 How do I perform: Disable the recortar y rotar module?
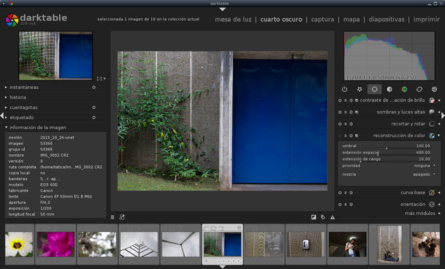coord(340,124)
